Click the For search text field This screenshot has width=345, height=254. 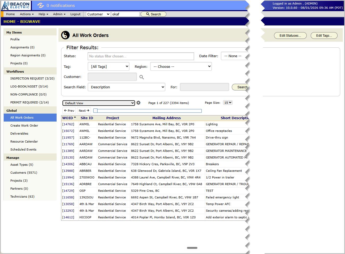click(204, 87)
